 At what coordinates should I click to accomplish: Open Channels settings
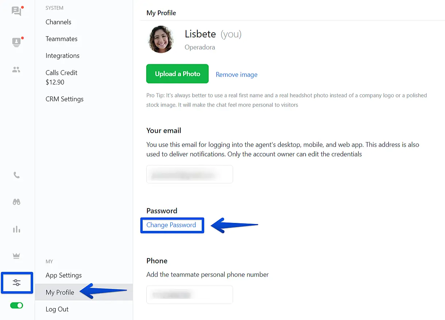point(58,22)
